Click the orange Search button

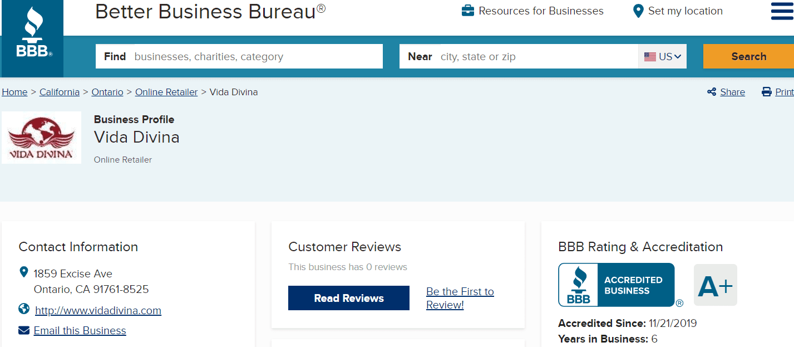click(x=748, y=56)
